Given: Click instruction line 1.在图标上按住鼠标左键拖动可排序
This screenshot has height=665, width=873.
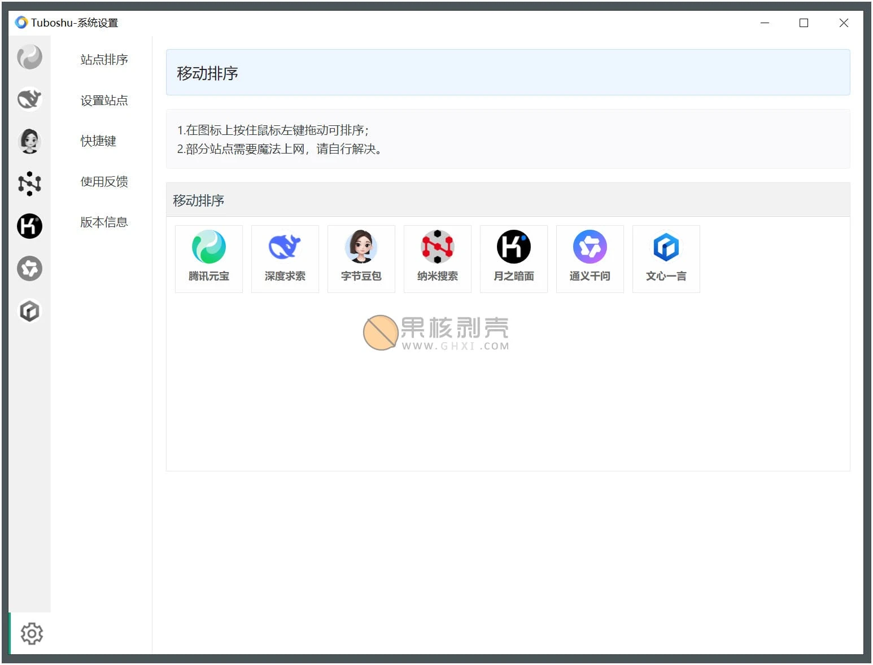Looking at the screenshot, I should point(273,130).
